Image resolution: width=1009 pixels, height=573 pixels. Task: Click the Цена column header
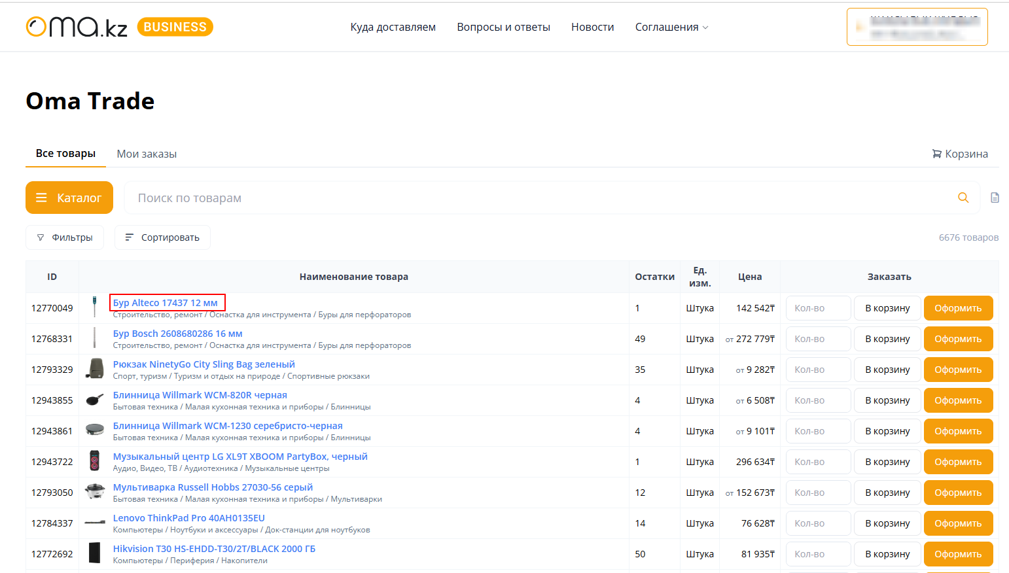click(x=750, y=277)
